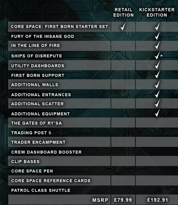Screen dimensions: 178x205
Task: Click the Crew Dashboard Booster row label
Action: (x=46, y=152)
